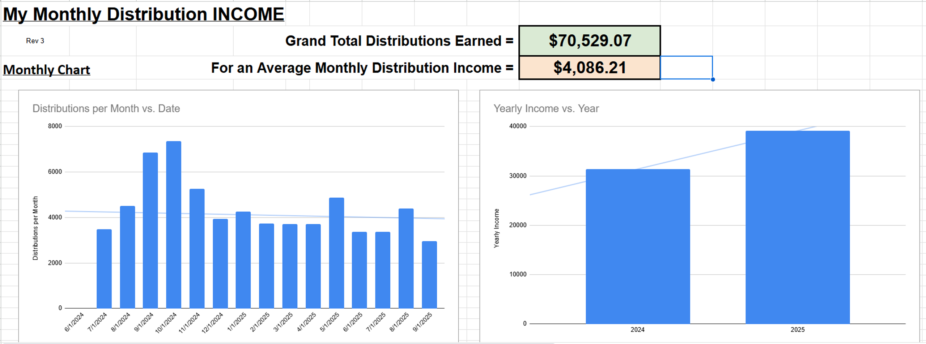Click the 9/1/2025 date label on the horizontal axis
The image size is (926, 344).
coord(422,322)
